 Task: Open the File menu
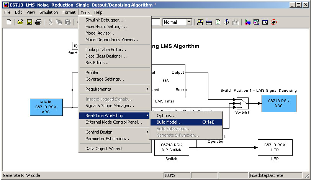(x=7, y=12)
